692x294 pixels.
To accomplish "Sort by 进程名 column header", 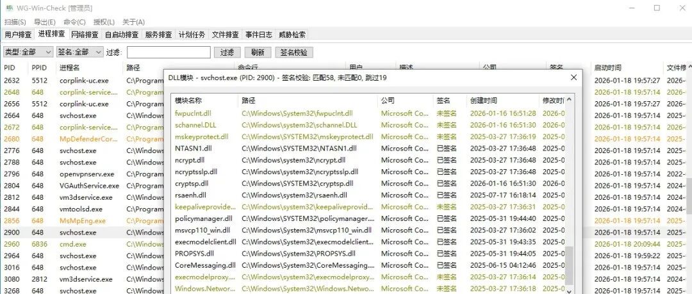I will pos(90,67).
